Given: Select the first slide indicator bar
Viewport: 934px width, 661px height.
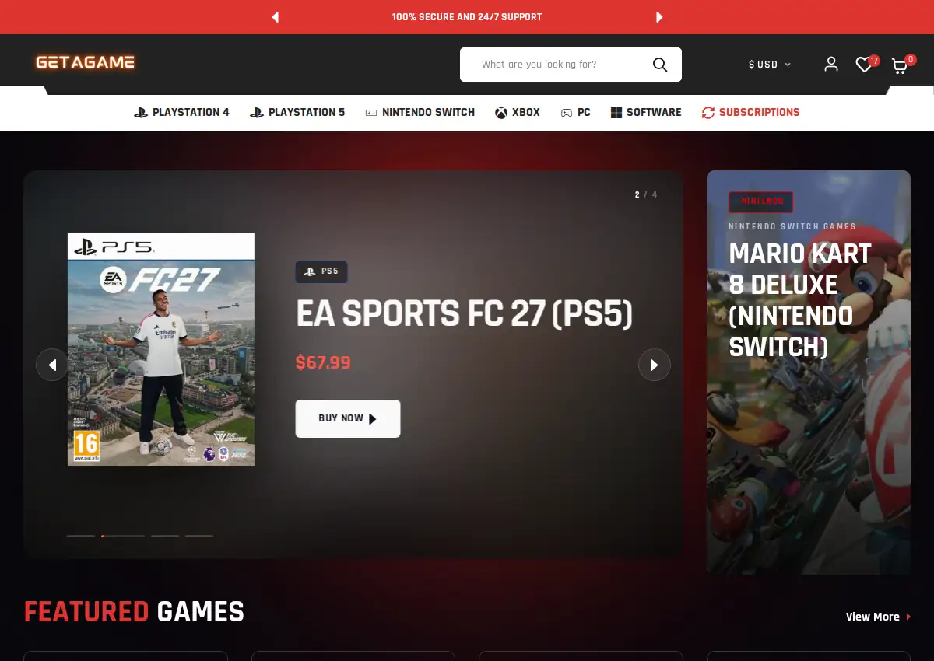Looking at the screenshot, I should (81, 536).
